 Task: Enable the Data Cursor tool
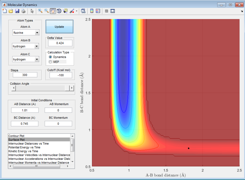point(65,11)
